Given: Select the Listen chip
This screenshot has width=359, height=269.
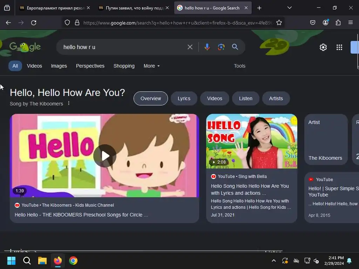Looking at the screenshot, I should point(246,98).
